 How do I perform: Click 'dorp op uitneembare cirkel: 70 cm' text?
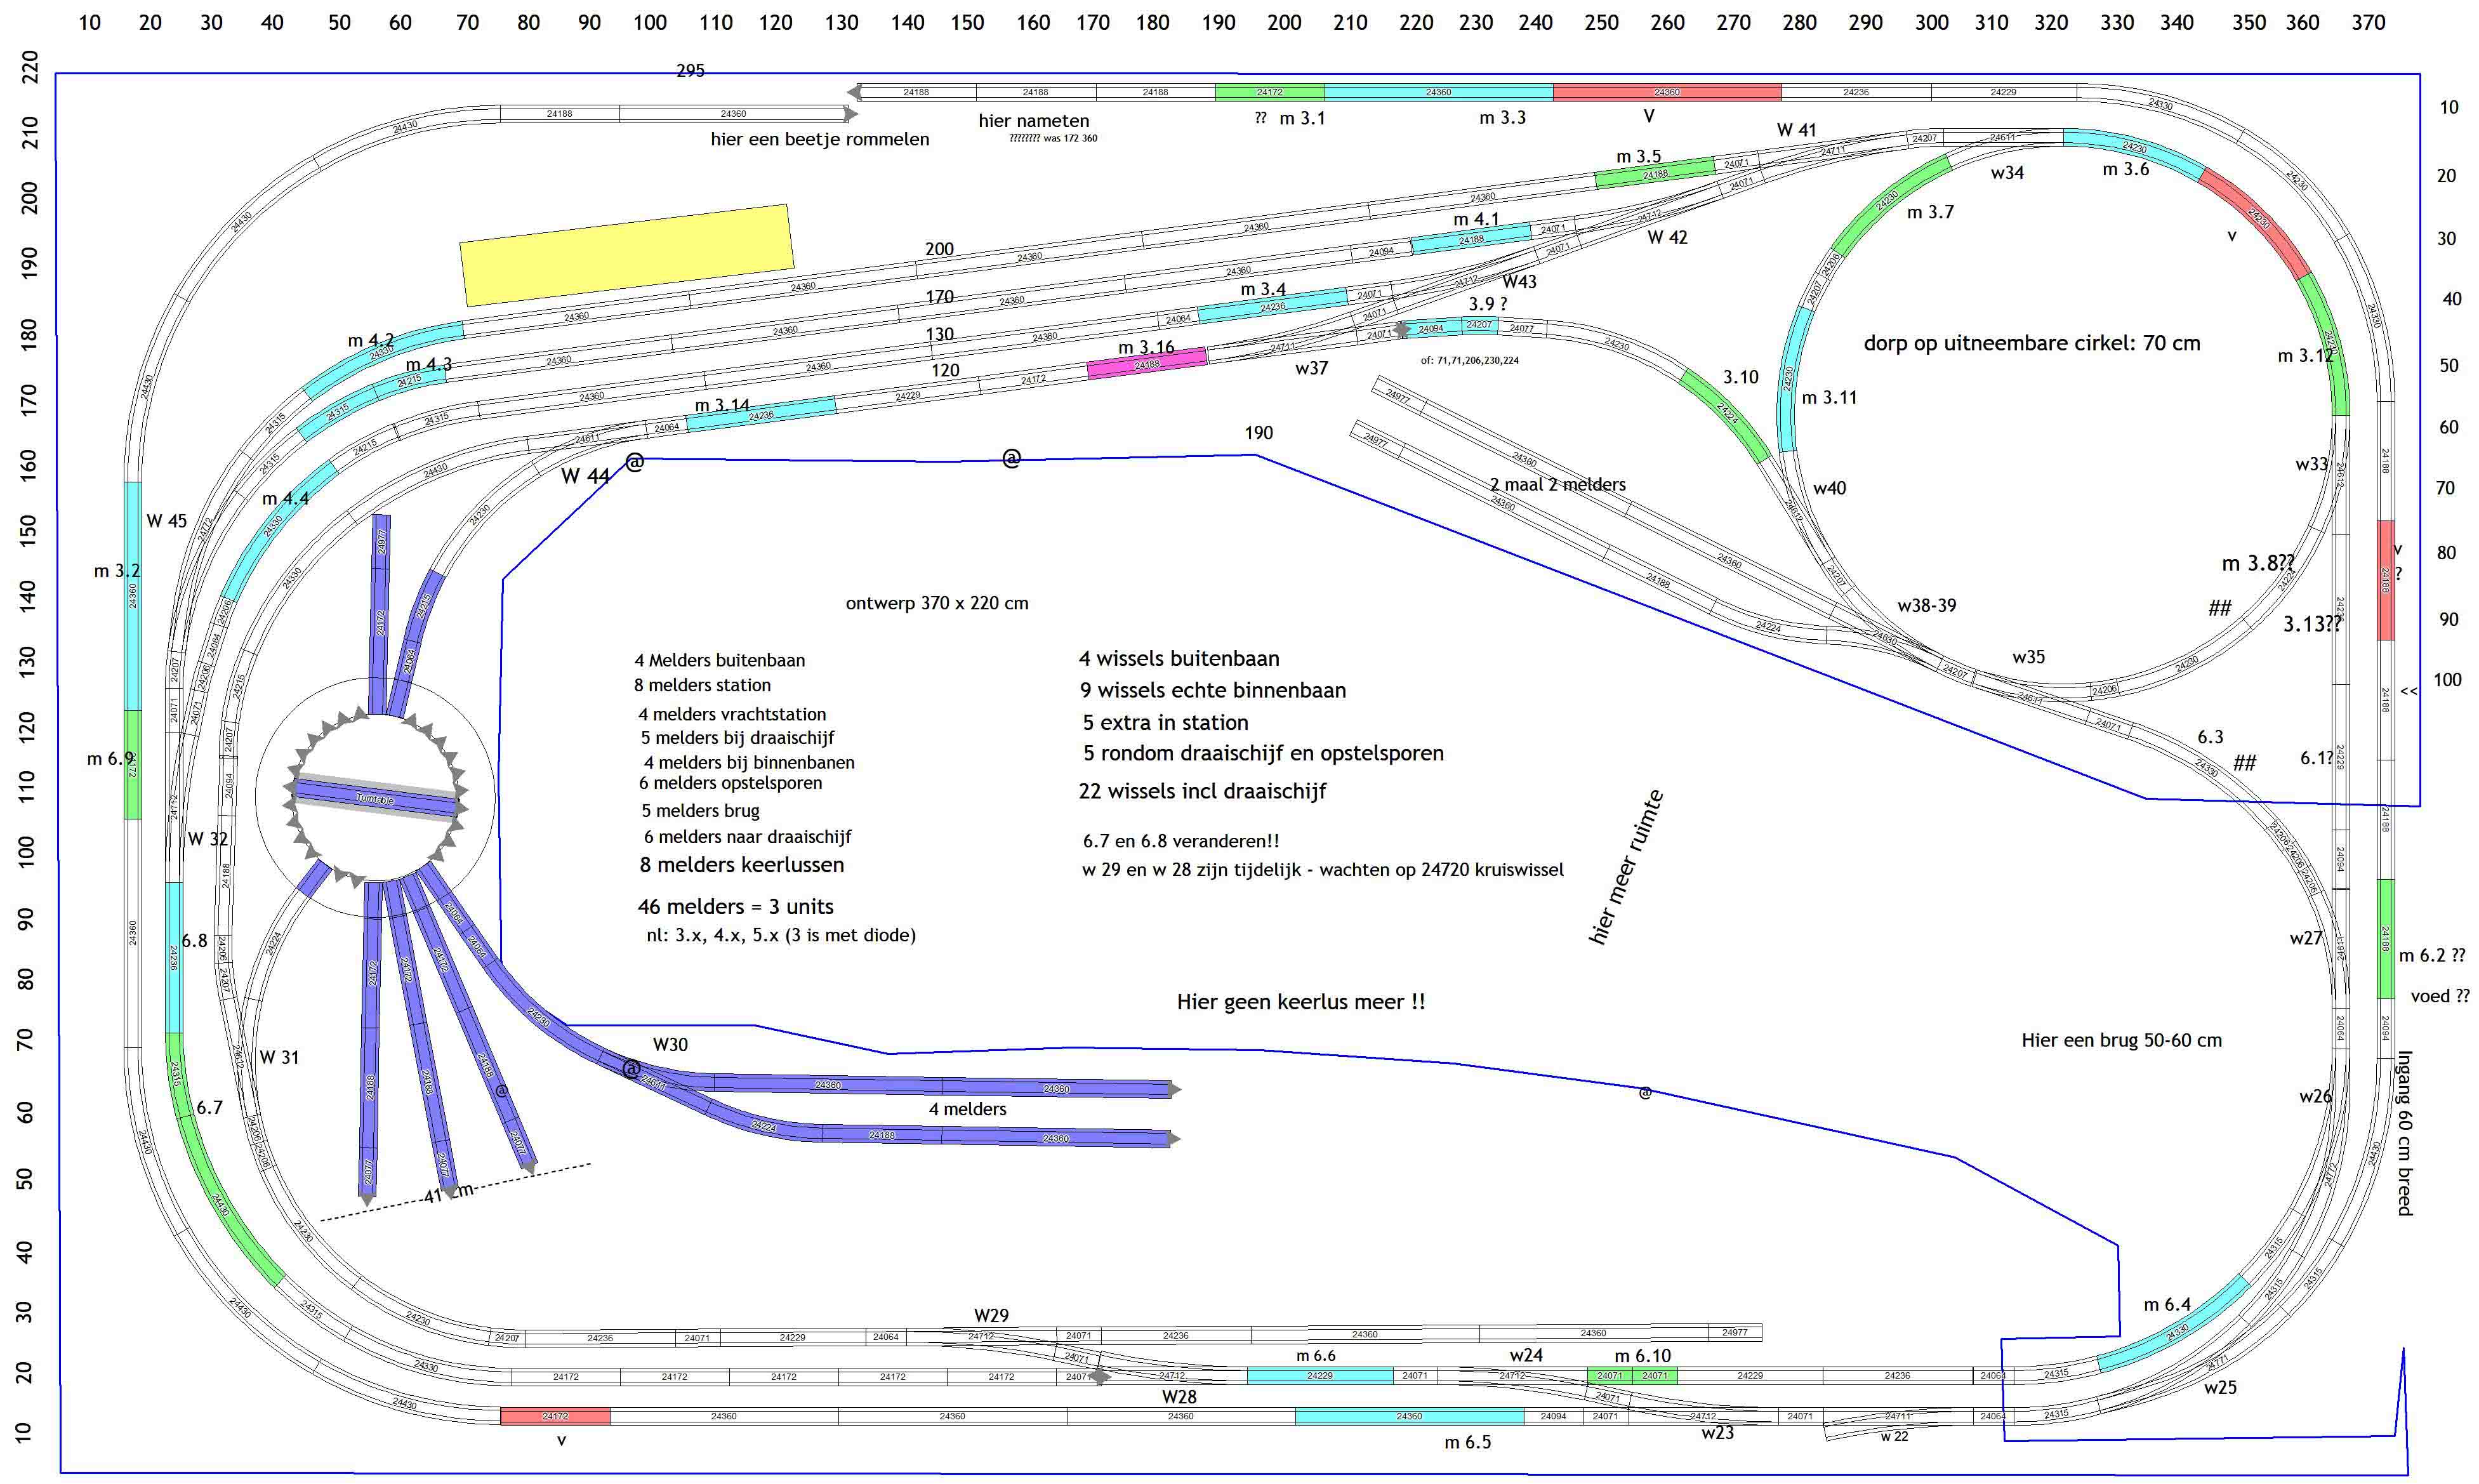[x=2032, y=343]
